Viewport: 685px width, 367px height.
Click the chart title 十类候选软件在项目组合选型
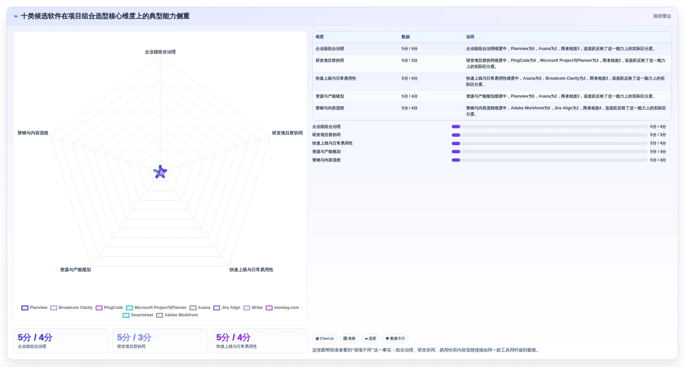(x=105, y=16)
